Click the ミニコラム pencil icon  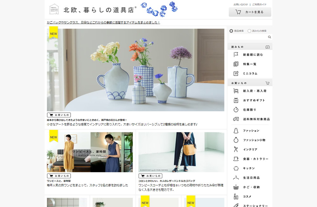(x=236, y=73)
